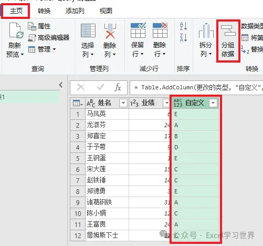The image size is (263, 246).
Task: Select the cell 郑德勇
Action: (x=107, y=191)
